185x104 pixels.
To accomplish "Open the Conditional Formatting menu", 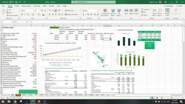I will (105, 12).
